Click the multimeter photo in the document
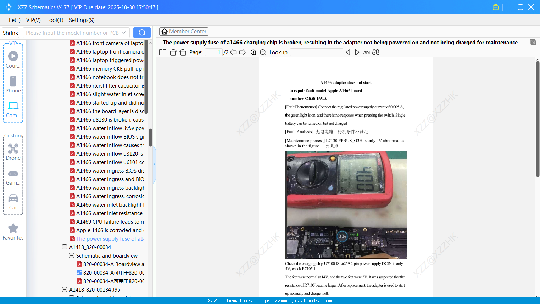 pyautogui.click(x=346, y=205)
